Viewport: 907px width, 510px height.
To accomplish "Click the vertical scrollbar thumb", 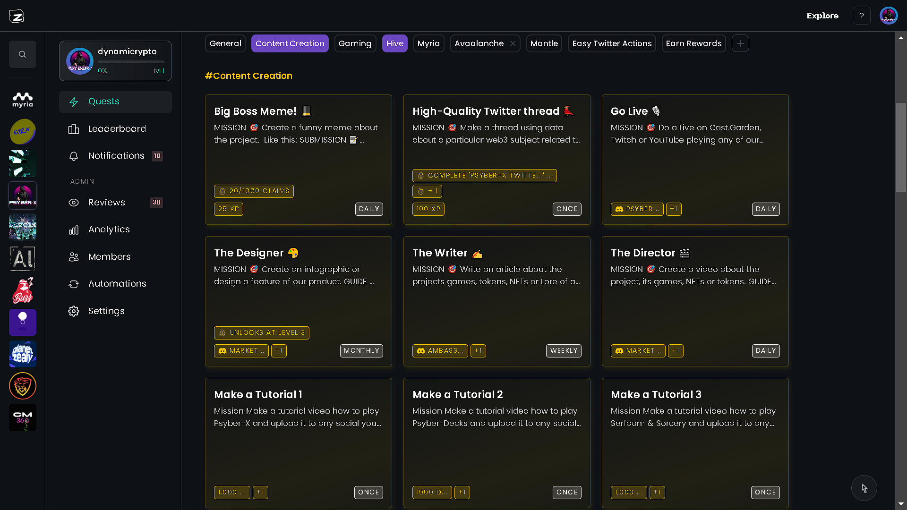I will tap(901, 147).
